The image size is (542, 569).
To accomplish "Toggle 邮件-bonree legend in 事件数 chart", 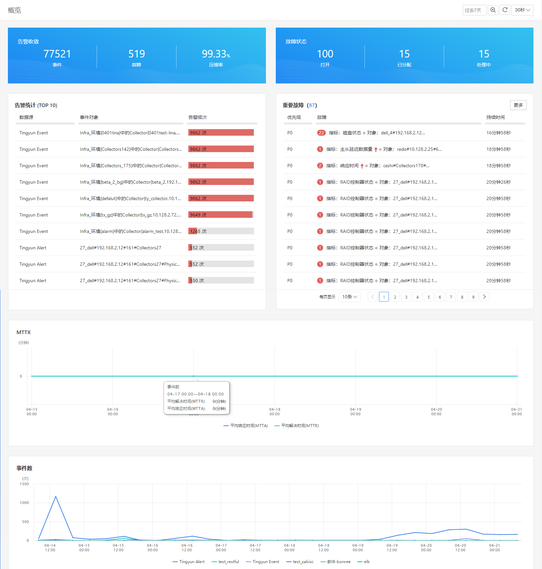I will point(335,562).
